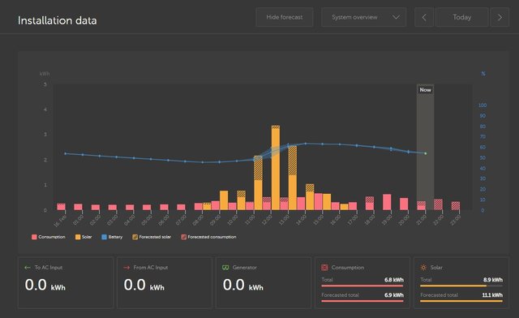This screenshot has height=318, width=519.
Task: Click Consumption Total 6.8 kWh value
Action: click(x=394, y=280)
